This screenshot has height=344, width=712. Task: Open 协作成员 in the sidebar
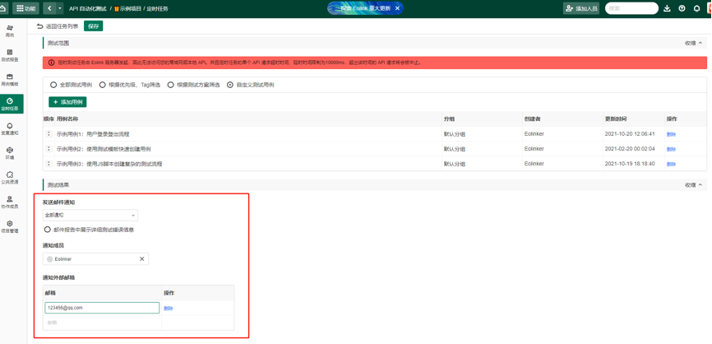[10, 202]
